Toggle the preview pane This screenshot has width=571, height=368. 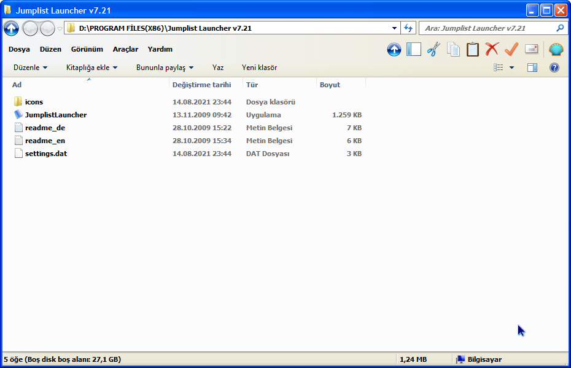532,68
